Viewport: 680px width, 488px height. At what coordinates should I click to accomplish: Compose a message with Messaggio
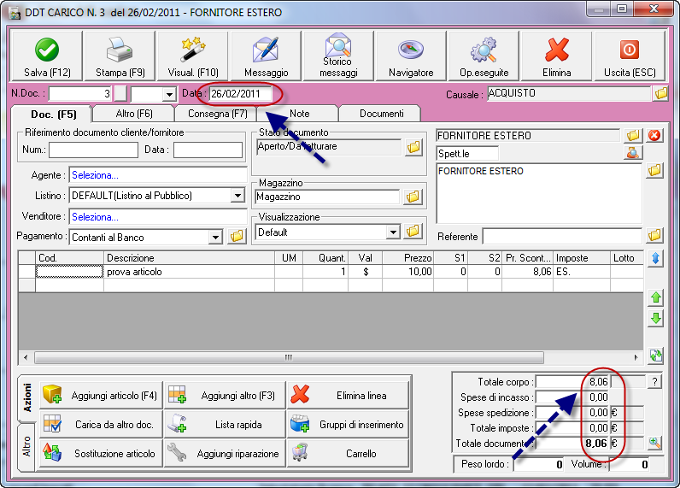[x=266, y=56]
